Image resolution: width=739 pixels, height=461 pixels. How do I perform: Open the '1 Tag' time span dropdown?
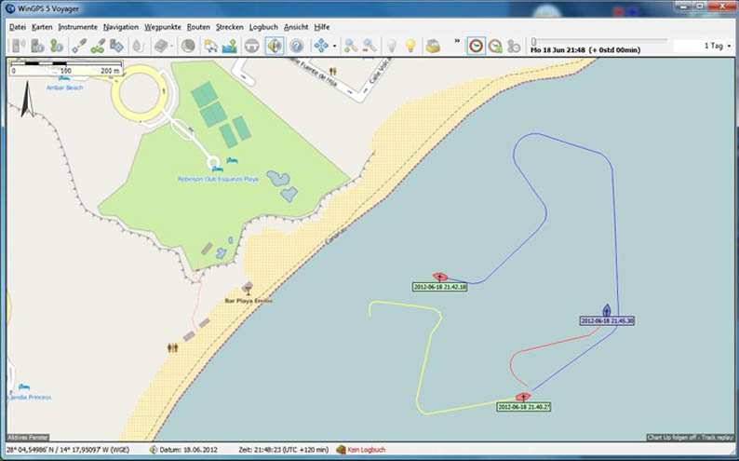pos(718,46)
